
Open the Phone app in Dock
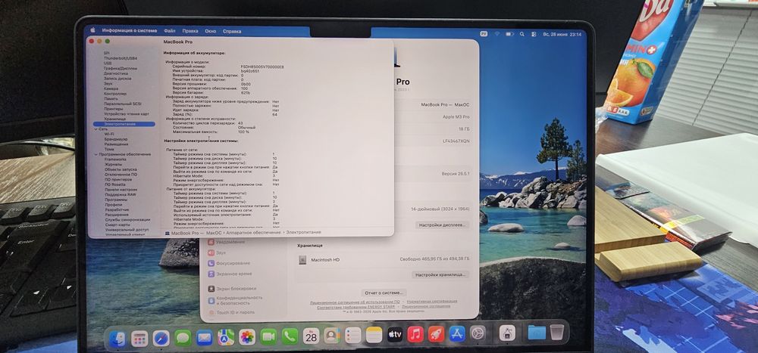290,336
